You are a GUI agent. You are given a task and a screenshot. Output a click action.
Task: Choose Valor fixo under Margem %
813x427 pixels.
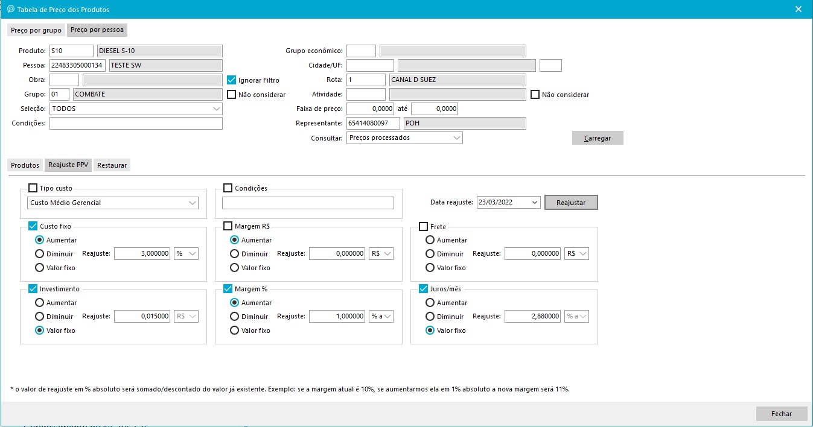coord(235,331)
